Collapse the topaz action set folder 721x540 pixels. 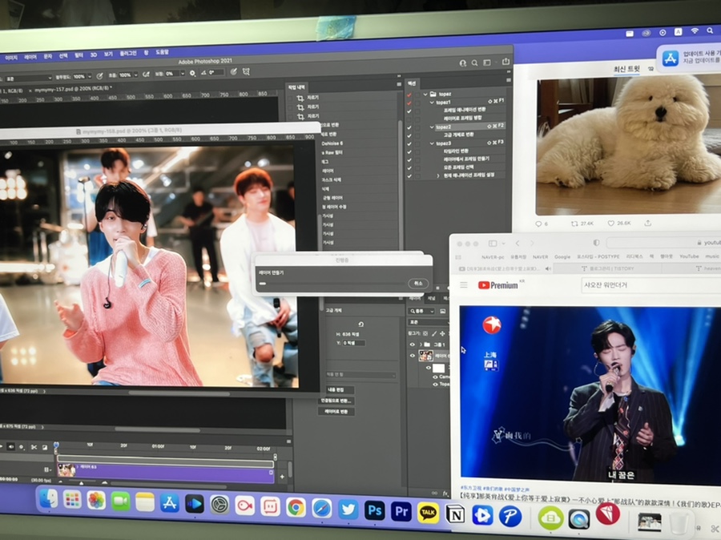click(x=426, y=94)
